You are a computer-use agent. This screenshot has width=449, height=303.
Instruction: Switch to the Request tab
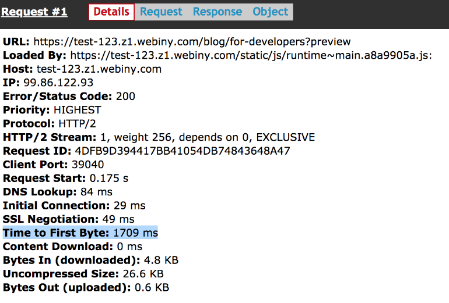[161, 12]
